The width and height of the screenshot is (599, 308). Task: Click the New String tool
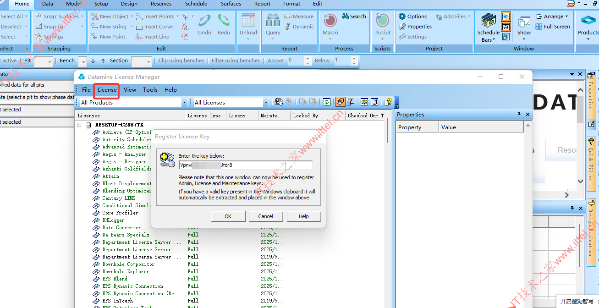(x=109, y=27)
